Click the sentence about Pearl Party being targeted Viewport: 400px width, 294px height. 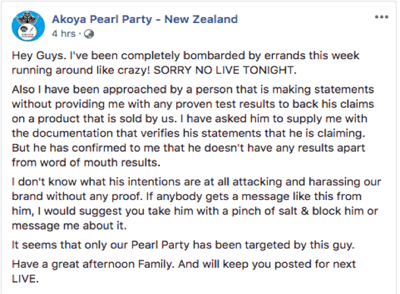coord(183,245)
